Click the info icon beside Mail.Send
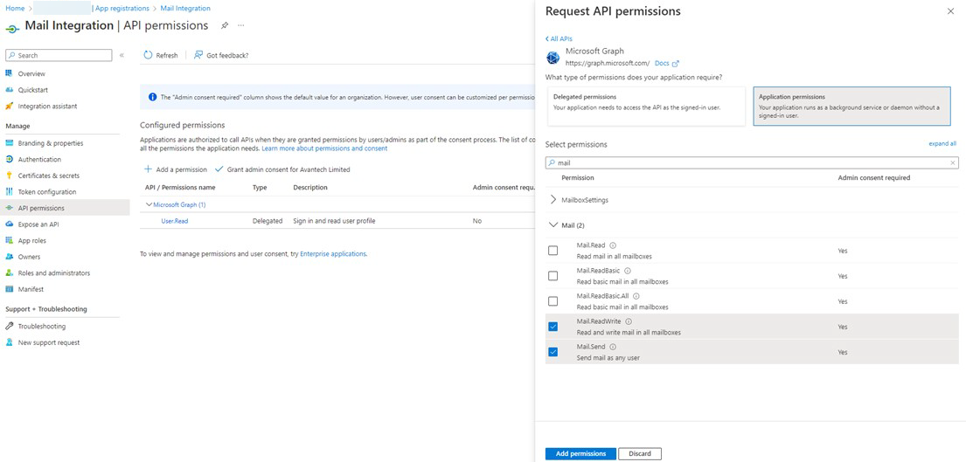This screenshot has width=966, height=462. pyautogui.click(x=613, y=347)
